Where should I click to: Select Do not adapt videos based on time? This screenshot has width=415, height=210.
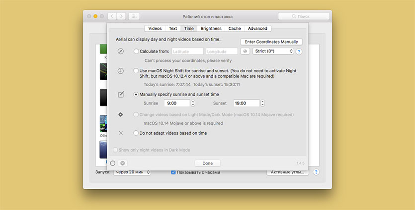click(x=136, y=133)
